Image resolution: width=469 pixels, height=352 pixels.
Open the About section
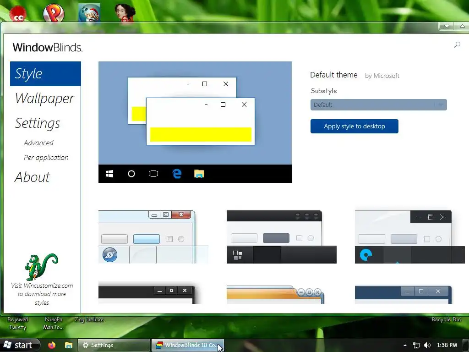coord(33,177)
